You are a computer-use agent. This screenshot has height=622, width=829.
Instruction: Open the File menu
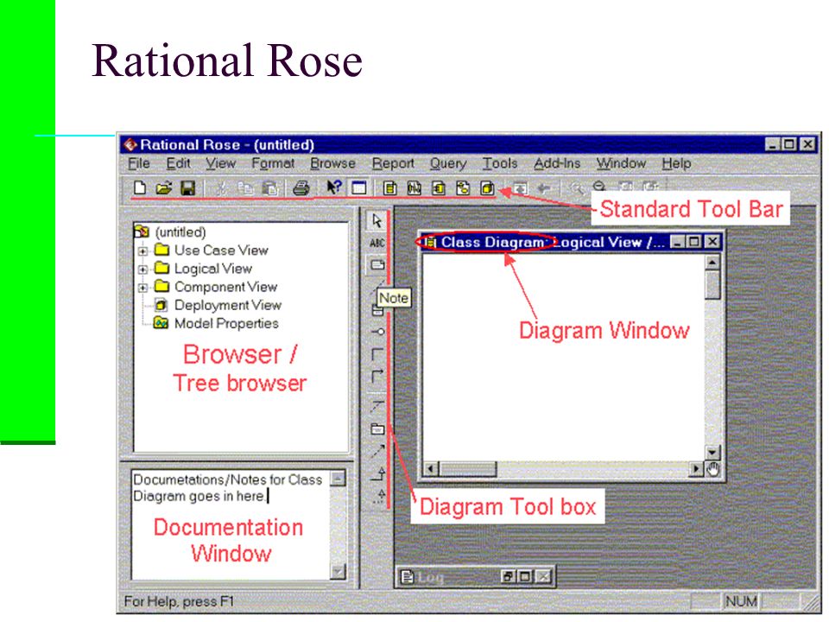[139, 163]
